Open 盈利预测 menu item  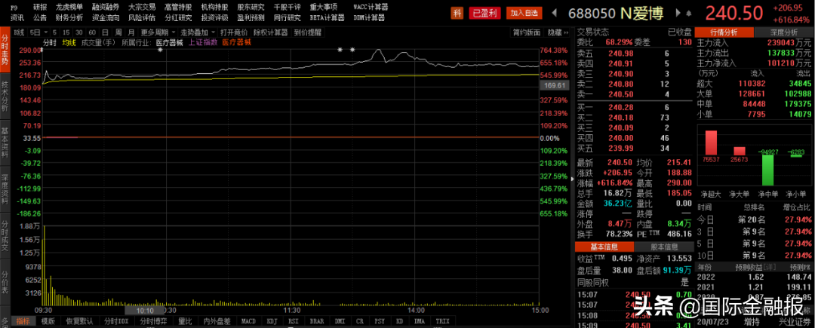pos(251,17)
